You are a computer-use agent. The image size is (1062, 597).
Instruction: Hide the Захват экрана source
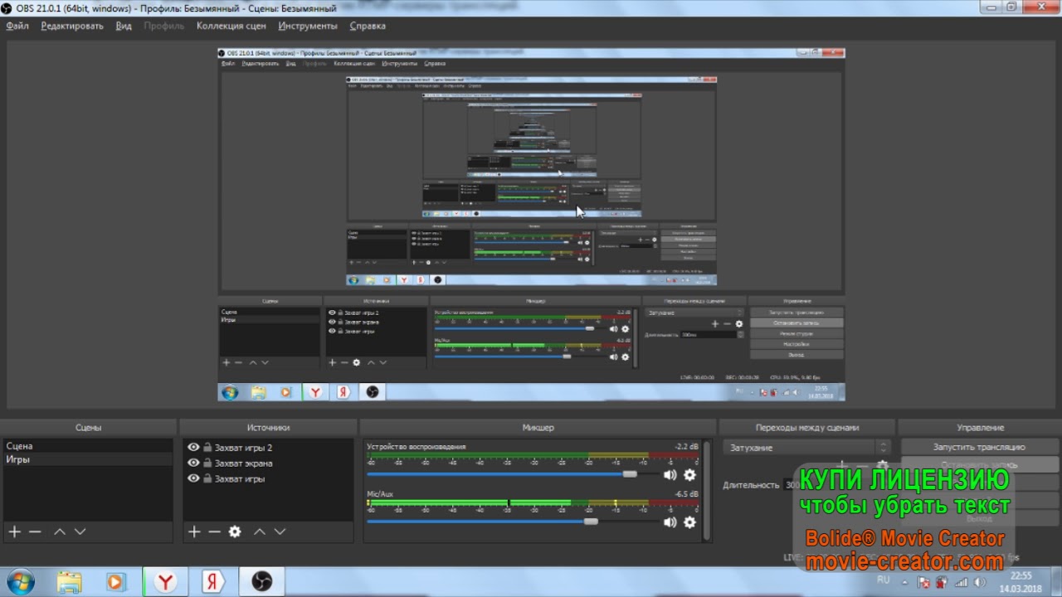pos(193,464)
